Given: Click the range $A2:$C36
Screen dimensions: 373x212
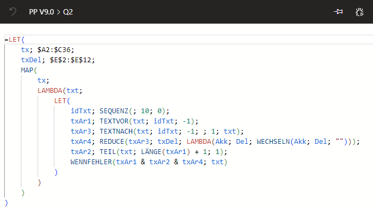Looking at the screenshot, I should (54, 50).
